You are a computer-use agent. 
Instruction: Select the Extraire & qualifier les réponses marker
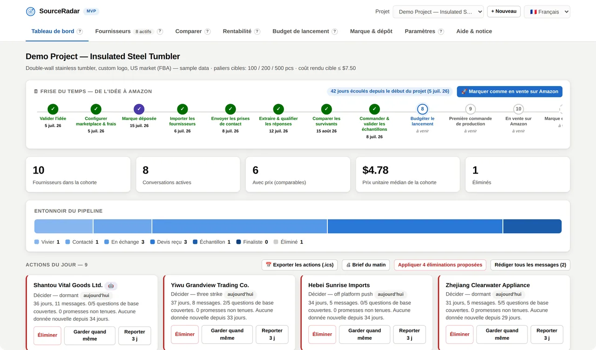(278, 109)
